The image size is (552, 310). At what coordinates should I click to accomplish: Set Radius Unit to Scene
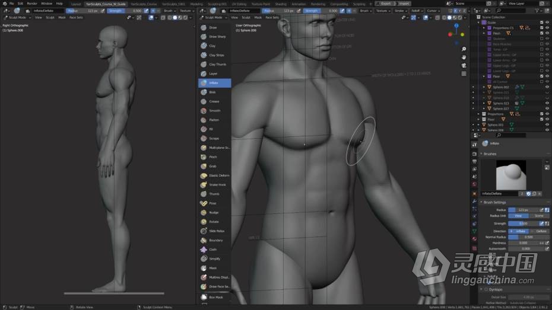(x=538, y=216)
